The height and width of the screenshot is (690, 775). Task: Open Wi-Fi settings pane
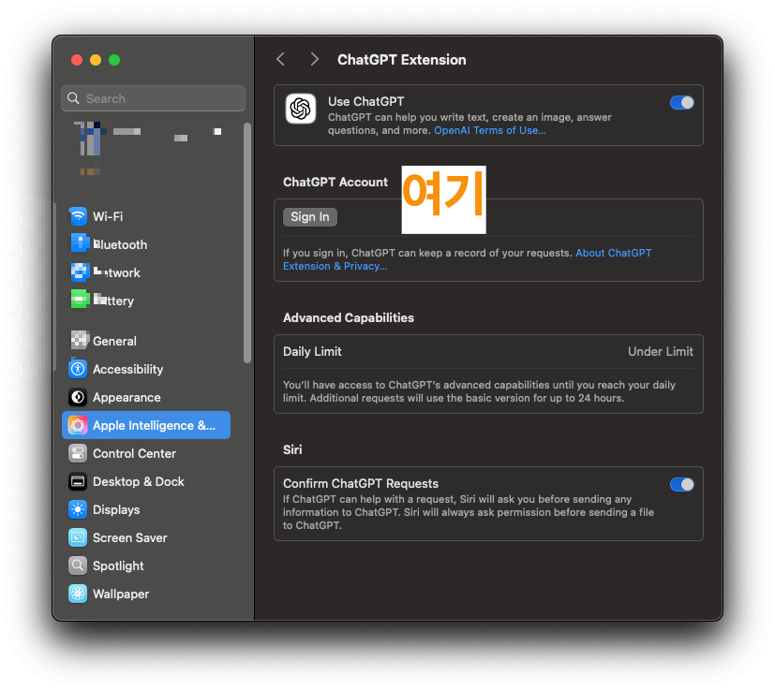click(x=146, y=216)
